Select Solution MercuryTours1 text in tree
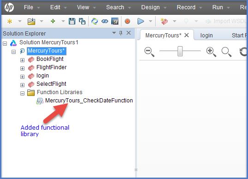248x179 pixels. click(x=49, y=42)
